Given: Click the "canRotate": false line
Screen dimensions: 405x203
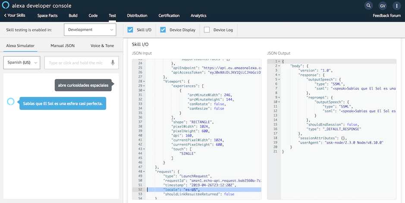Looking at the screenshot, I should [x=207, y=104].
